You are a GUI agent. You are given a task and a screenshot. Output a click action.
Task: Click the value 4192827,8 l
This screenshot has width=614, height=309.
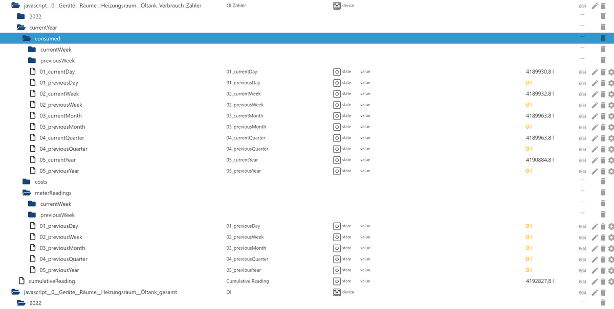(540, 281)
